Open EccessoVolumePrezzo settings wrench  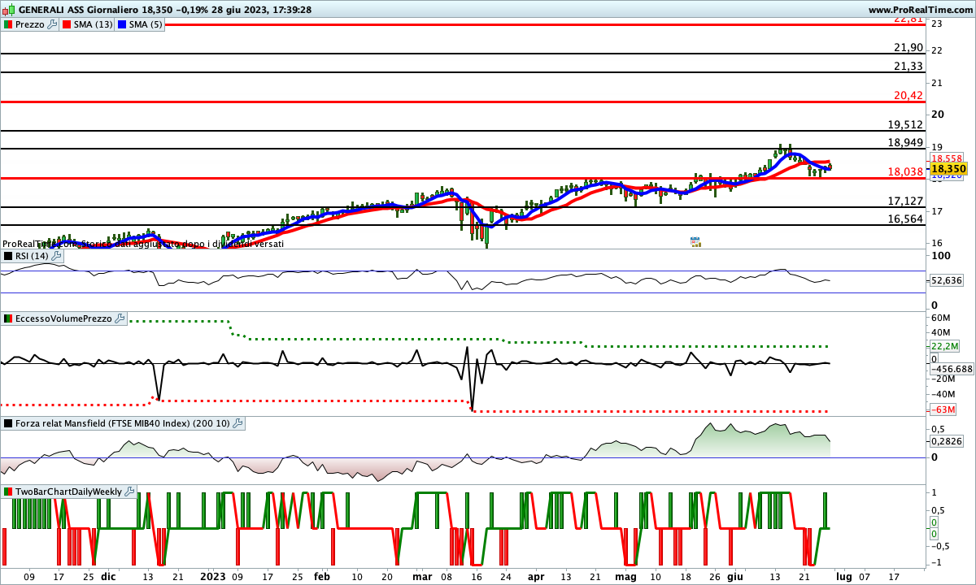tap(120, 318)
